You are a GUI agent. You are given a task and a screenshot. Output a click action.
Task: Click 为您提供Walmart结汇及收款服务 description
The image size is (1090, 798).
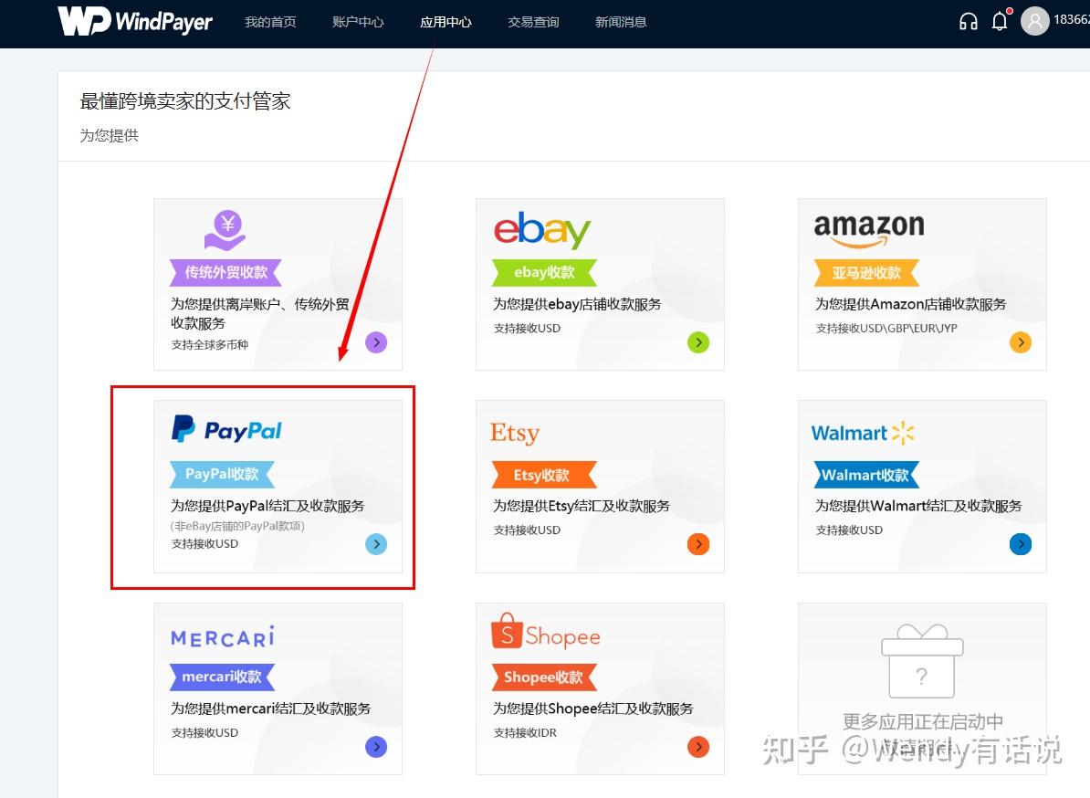point(918,506)
